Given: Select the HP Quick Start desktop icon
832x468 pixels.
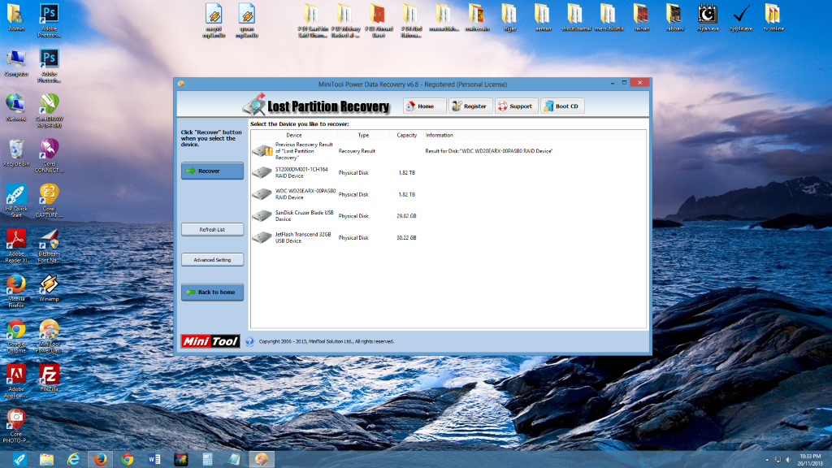Looking at the screenshot, I should coord(16,201).
